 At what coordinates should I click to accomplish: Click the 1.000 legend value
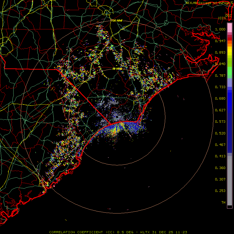point(220,29)
